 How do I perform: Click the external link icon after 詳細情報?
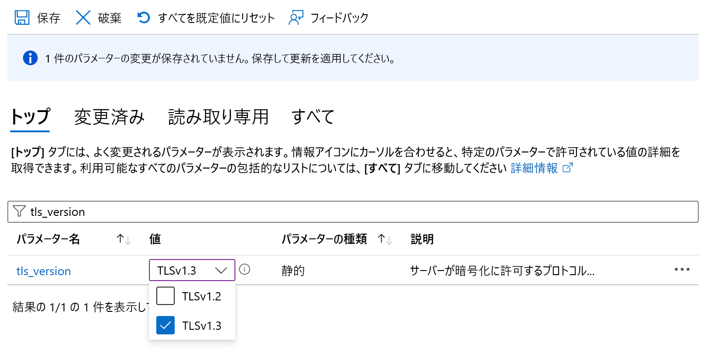pos(568,168)
